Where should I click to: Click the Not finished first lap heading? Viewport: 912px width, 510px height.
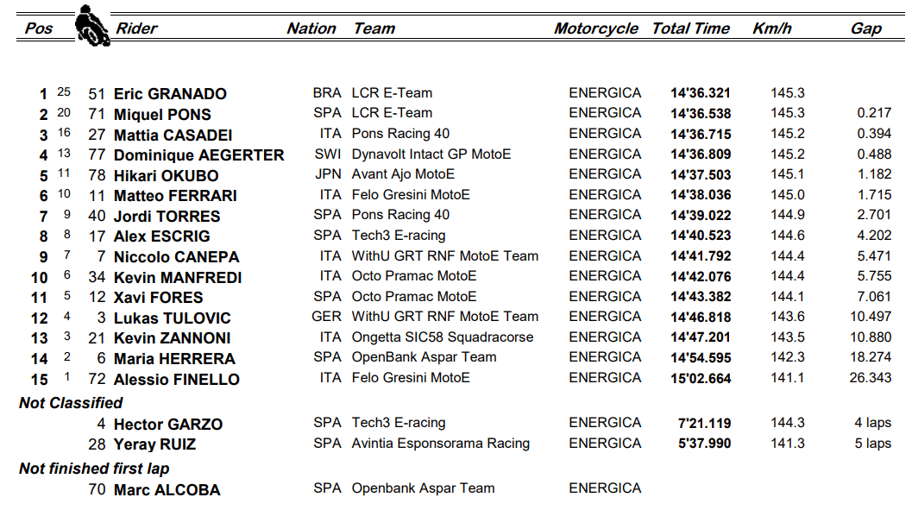pyautogui.click(x=94, y=469)
